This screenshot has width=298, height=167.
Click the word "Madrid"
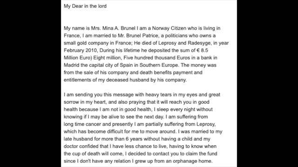tap(71, 65)
